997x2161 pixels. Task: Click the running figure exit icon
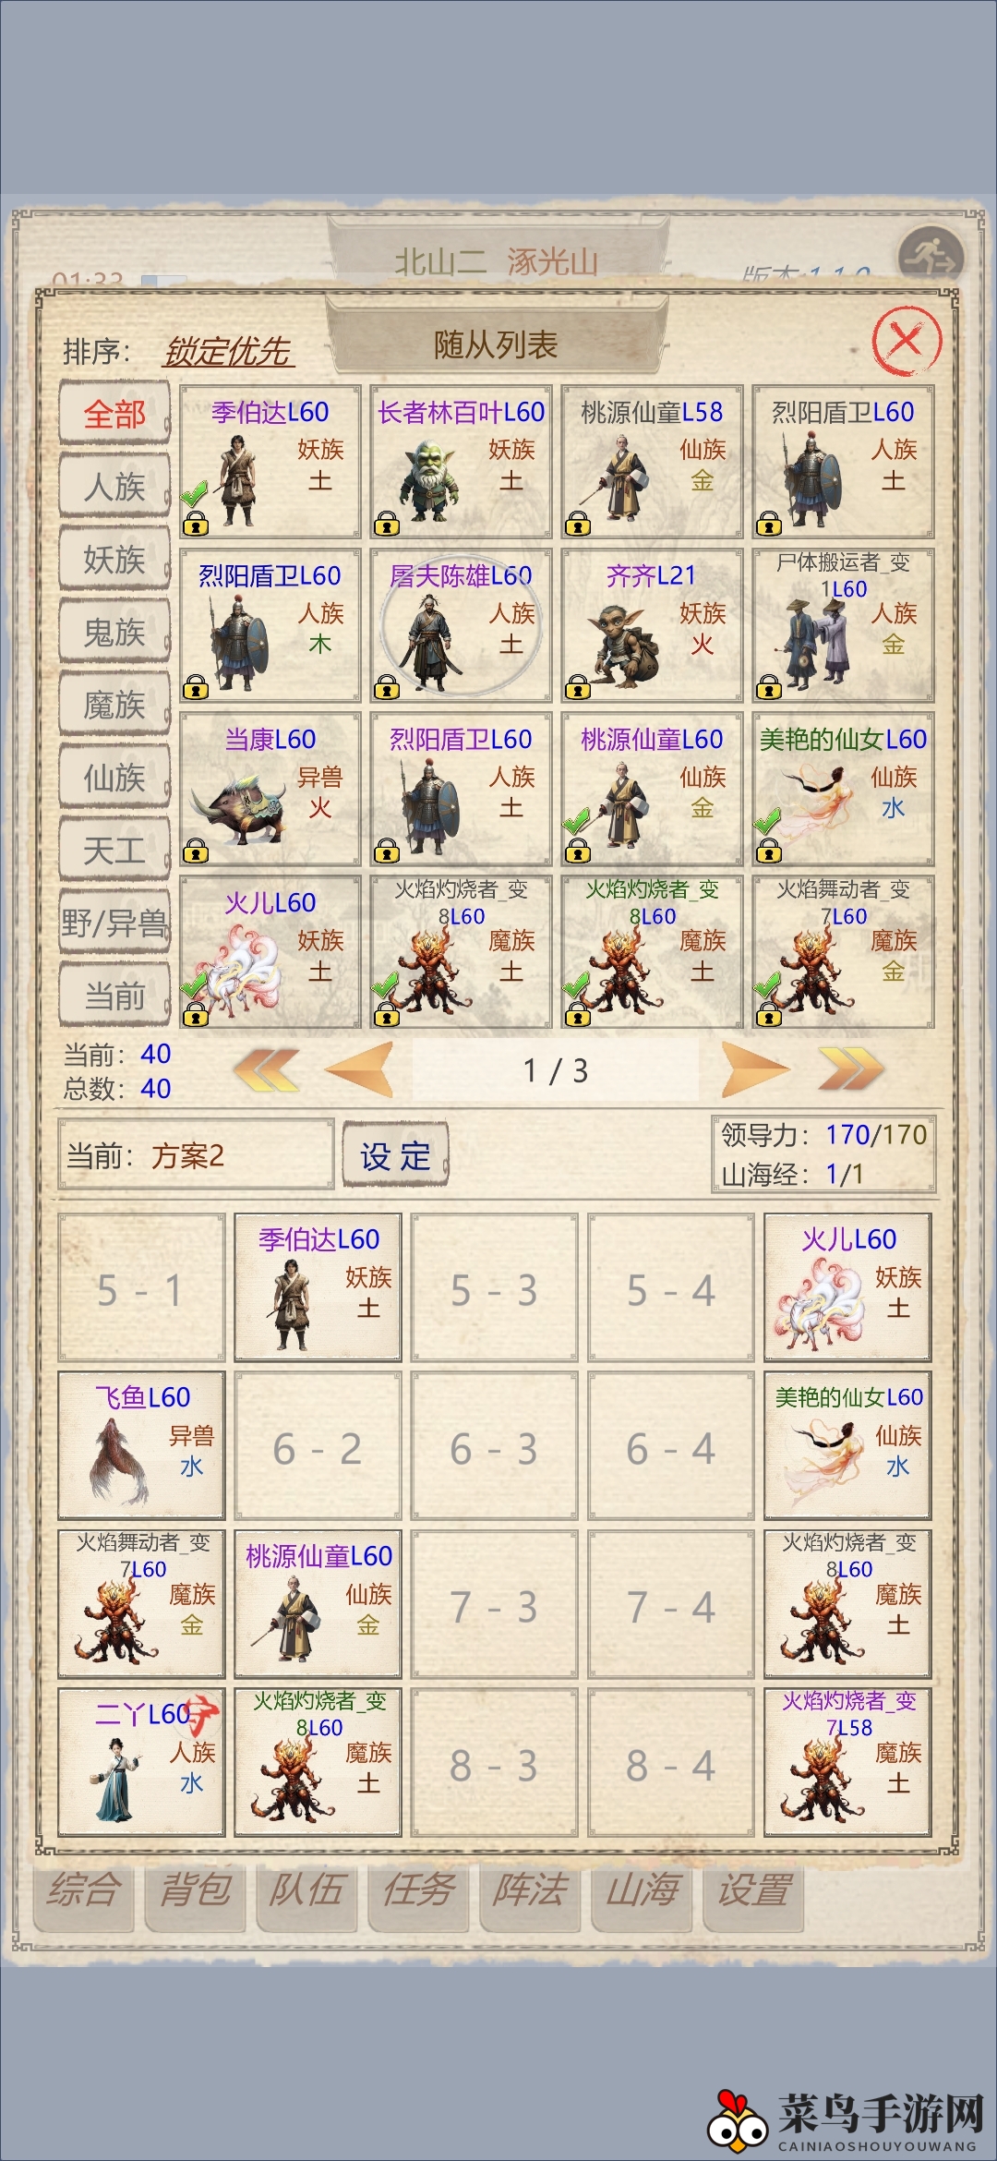(929, 257)
